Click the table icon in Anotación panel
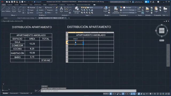This screenshot has width=171, height=96. tap(70, 13)
